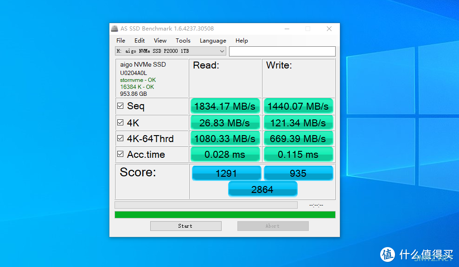Click the stornvme - OK driver text

(x=138, y=80)
